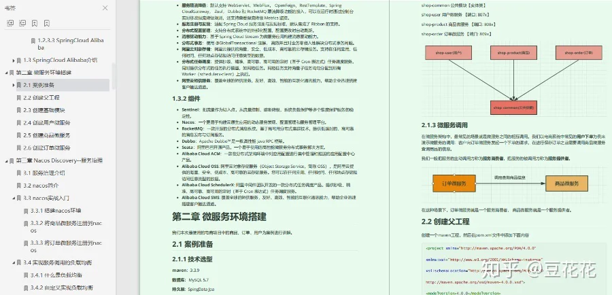The width and height of the screenshot is (612, 295).
Task: Click the Sentinel entry in the components list
Action: (x=267, y=114)
